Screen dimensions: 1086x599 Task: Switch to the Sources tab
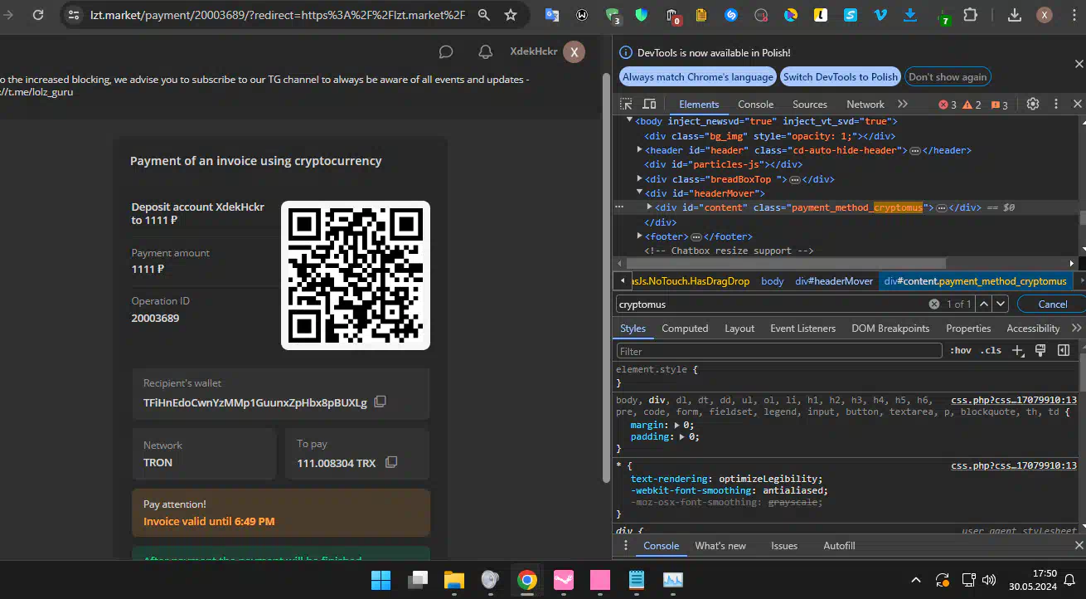[x=810, y=105]
